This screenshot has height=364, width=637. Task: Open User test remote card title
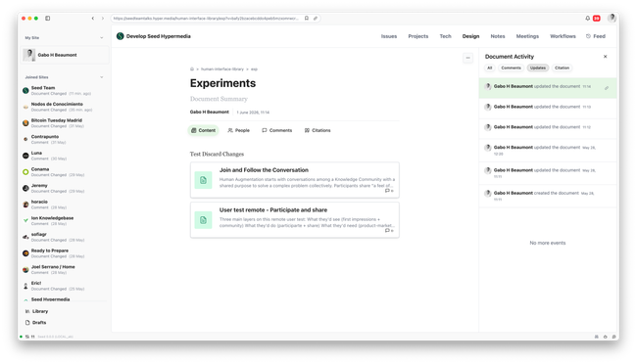(273, 209)
